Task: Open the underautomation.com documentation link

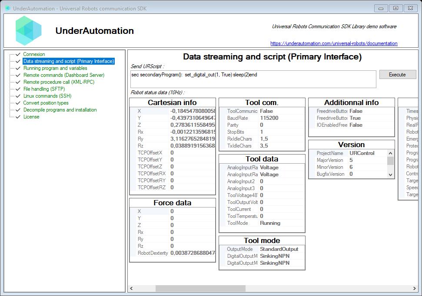Action: point(334,43)
